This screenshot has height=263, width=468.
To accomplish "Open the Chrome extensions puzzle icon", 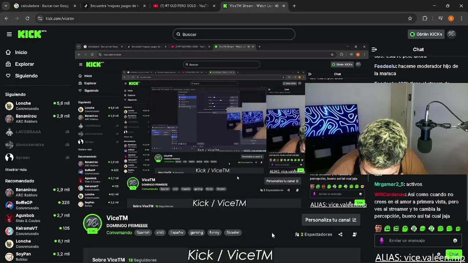I will pyautogui.click(x=425, y=18).
